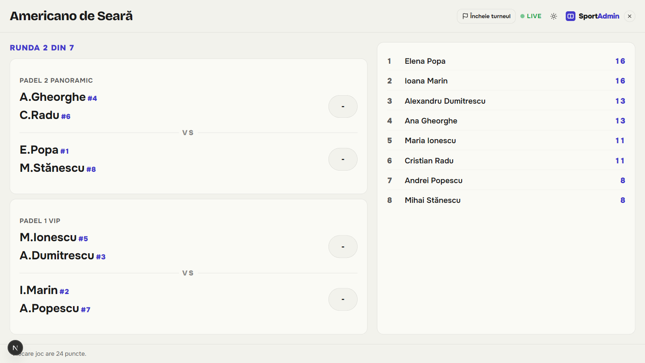Open score field for E.Popa and M.Stănescu
This screenshot has height=363, width=645.
point(343,159)
